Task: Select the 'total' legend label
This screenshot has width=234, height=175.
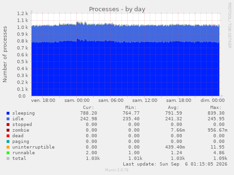Action: tap(19, 158)
